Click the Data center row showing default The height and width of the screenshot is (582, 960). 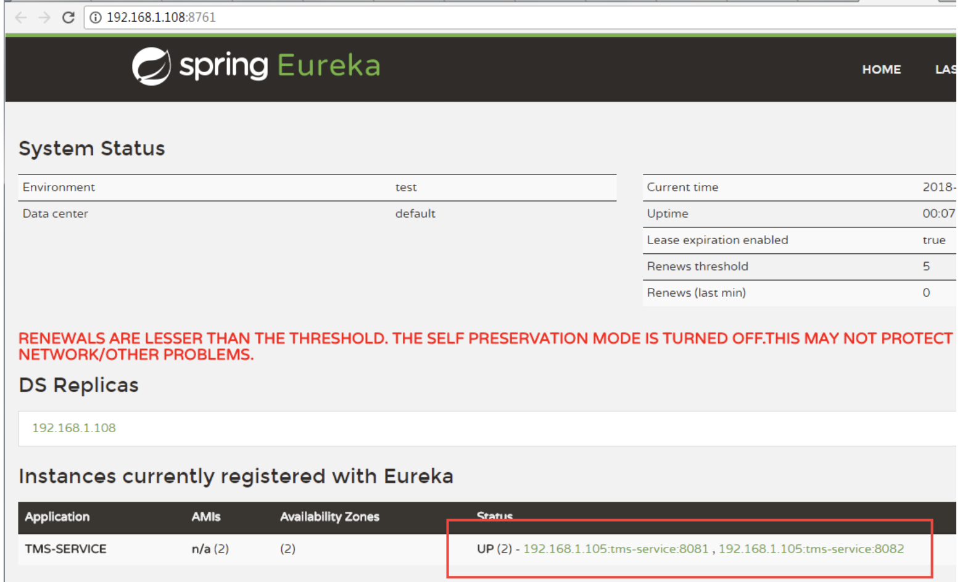(x=247, y=213)
